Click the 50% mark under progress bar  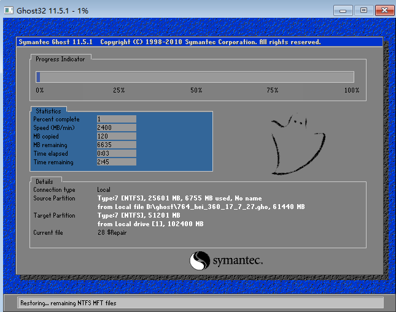196,90
